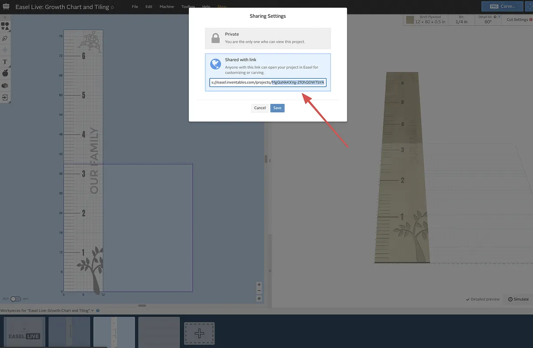Open the Edit menu
The height and width of the screenshot is (348, 533).
pos(149,7)
